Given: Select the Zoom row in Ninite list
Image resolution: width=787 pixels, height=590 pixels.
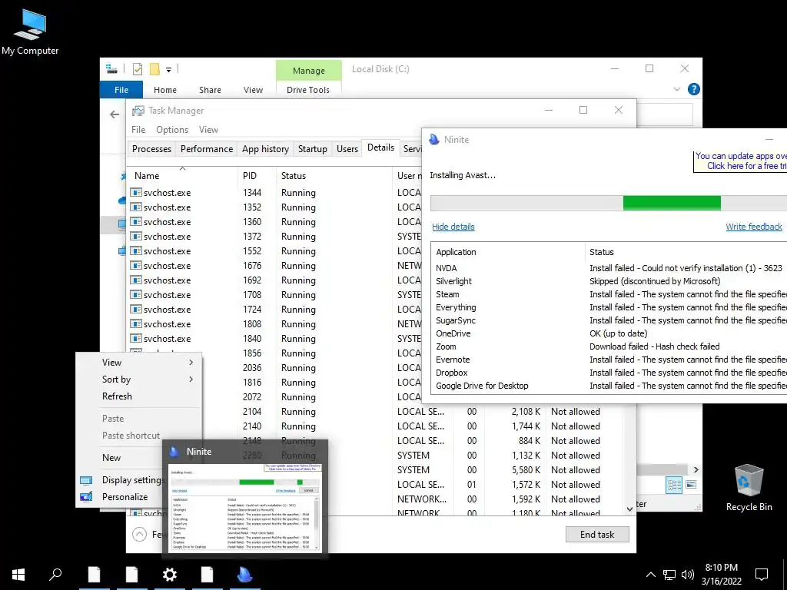Looking at the screenshot, I should click(x=609, y=346).
